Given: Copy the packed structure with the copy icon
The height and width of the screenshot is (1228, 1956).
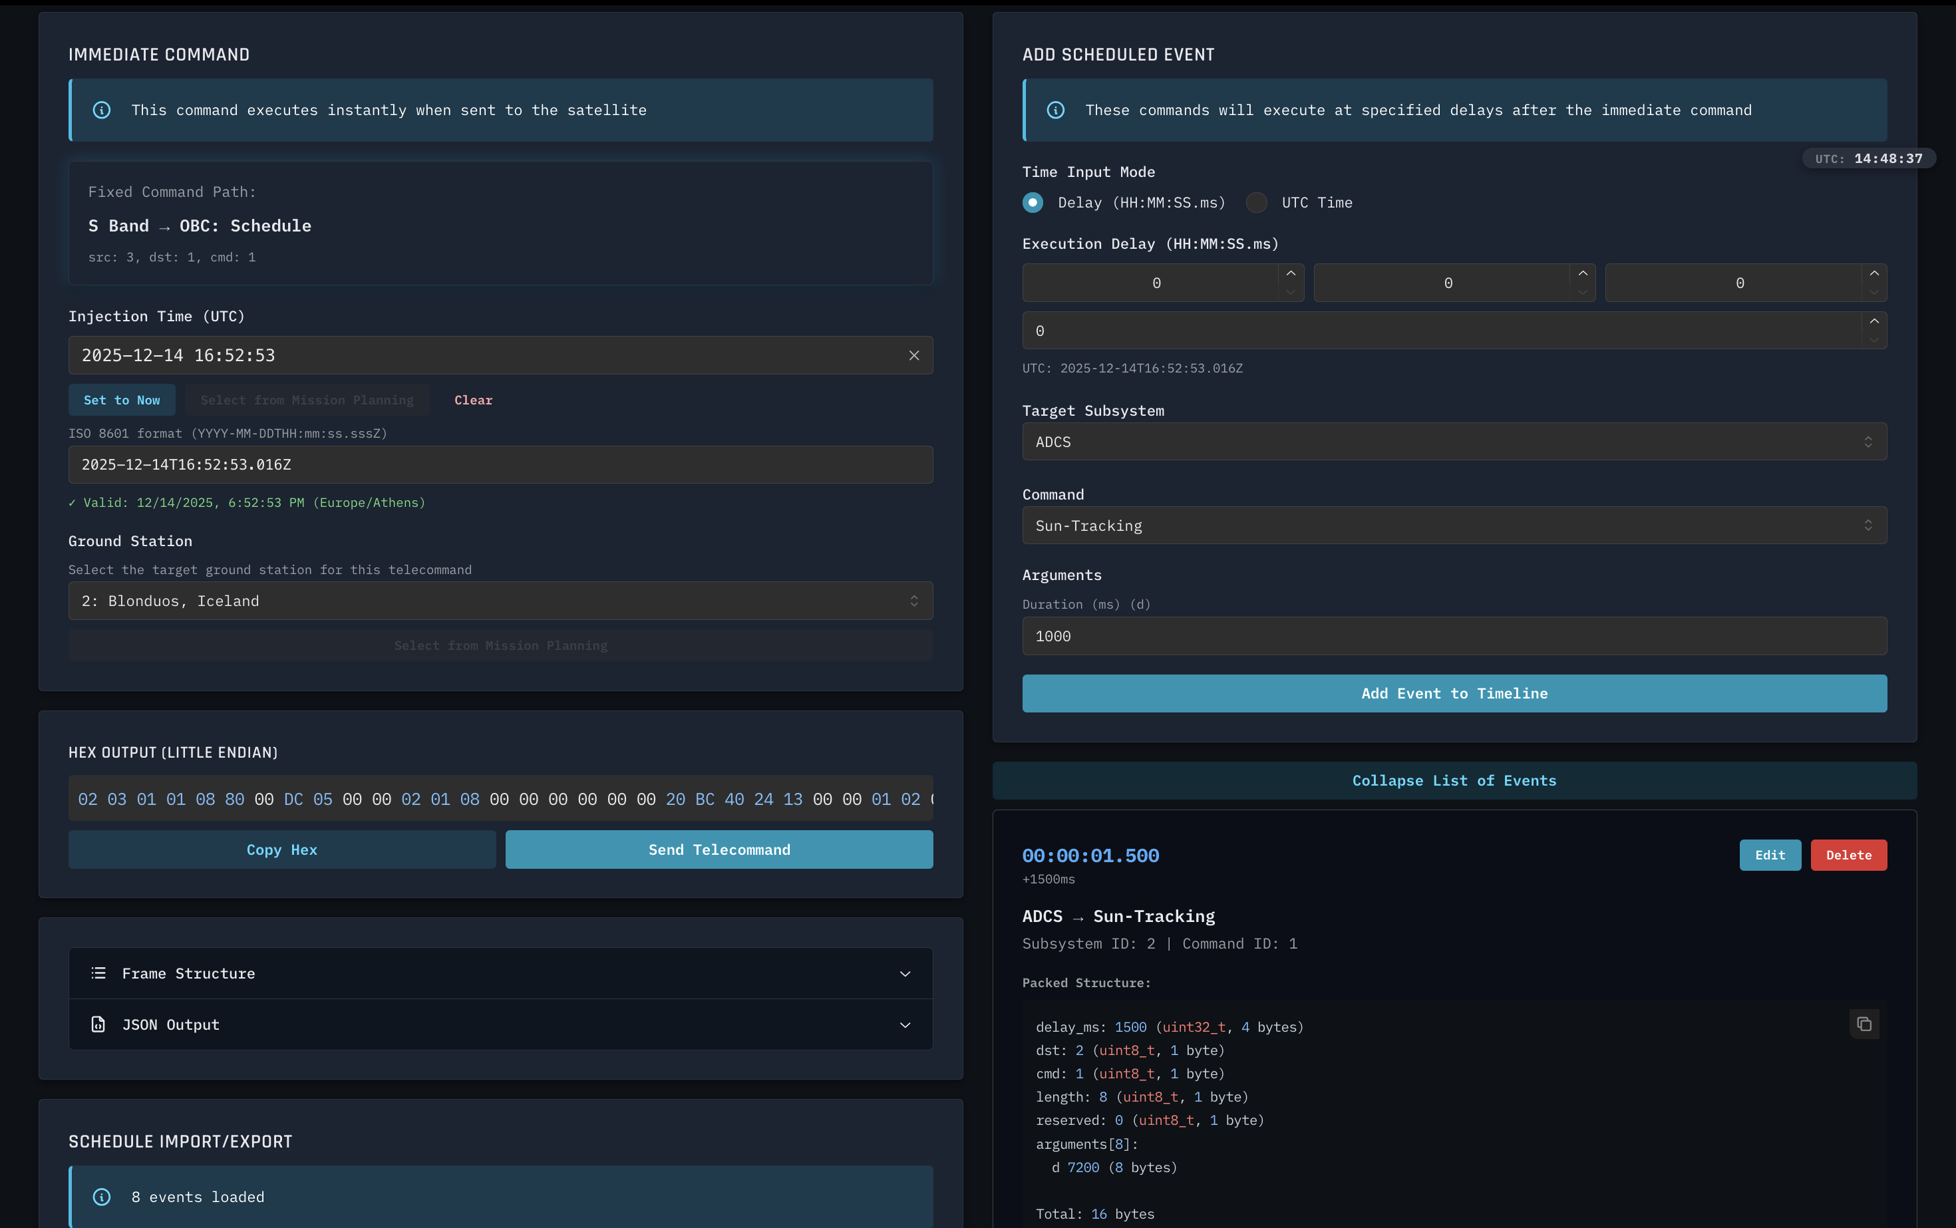Looking at the screenshot, I should [x=1864, y=1024].
